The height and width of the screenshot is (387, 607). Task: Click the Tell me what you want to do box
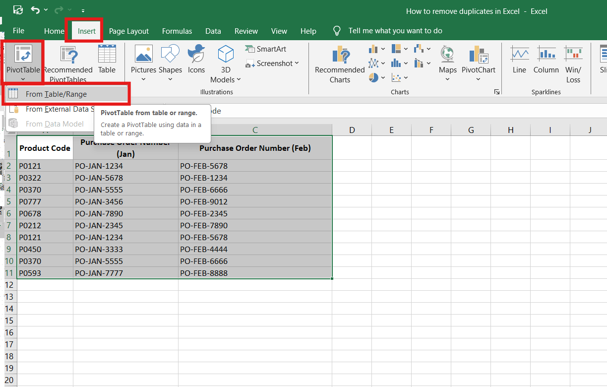(395, 31)
